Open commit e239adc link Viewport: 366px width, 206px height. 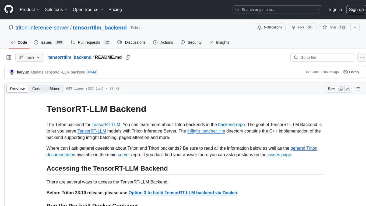(x=312, y=72)
